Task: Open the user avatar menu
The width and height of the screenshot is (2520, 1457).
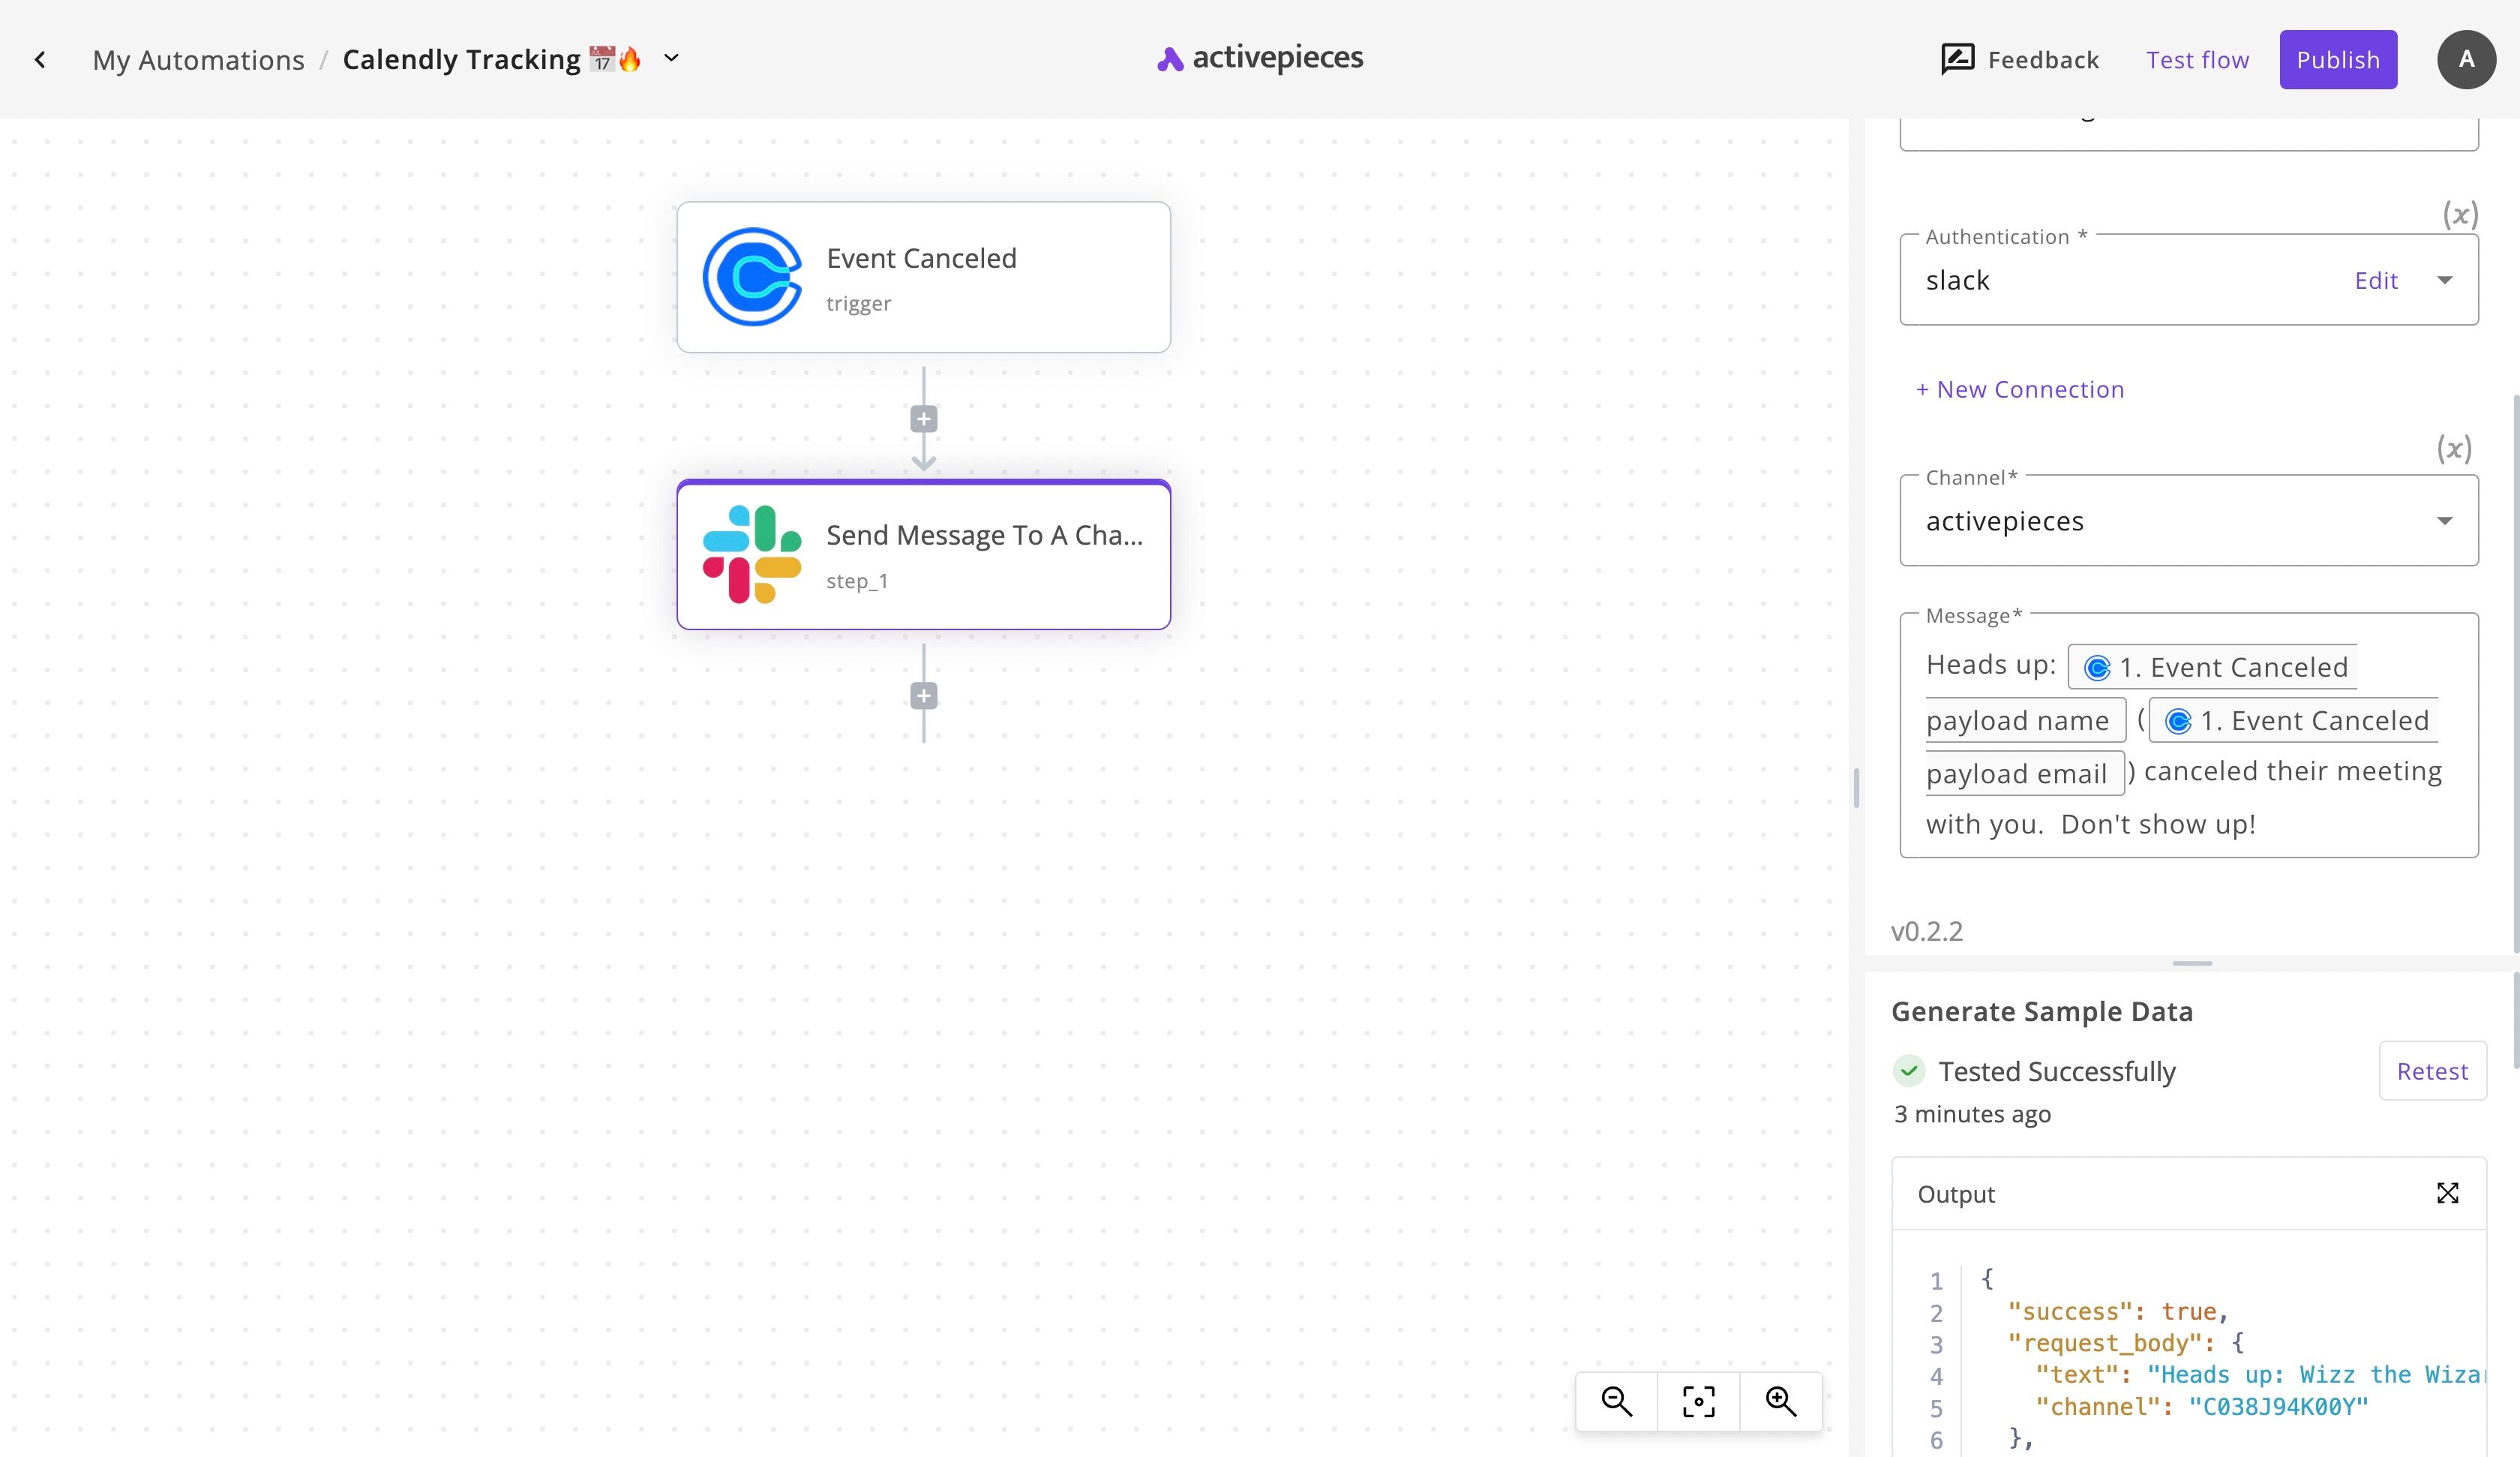Action: point(2466,59)
